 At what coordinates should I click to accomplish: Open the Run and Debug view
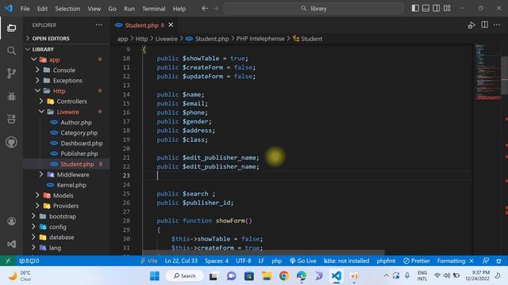11,97
